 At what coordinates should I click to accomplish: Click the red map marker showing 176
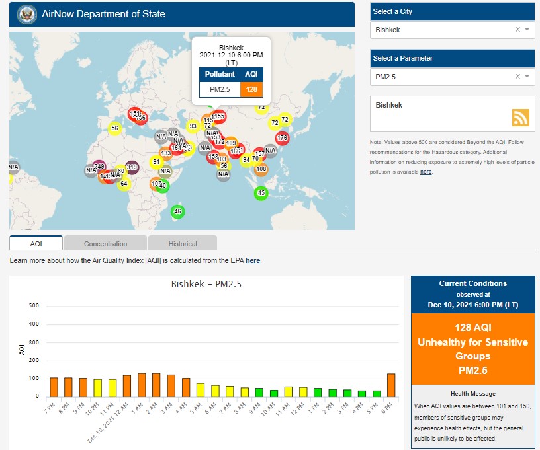(x=283, y=138)
